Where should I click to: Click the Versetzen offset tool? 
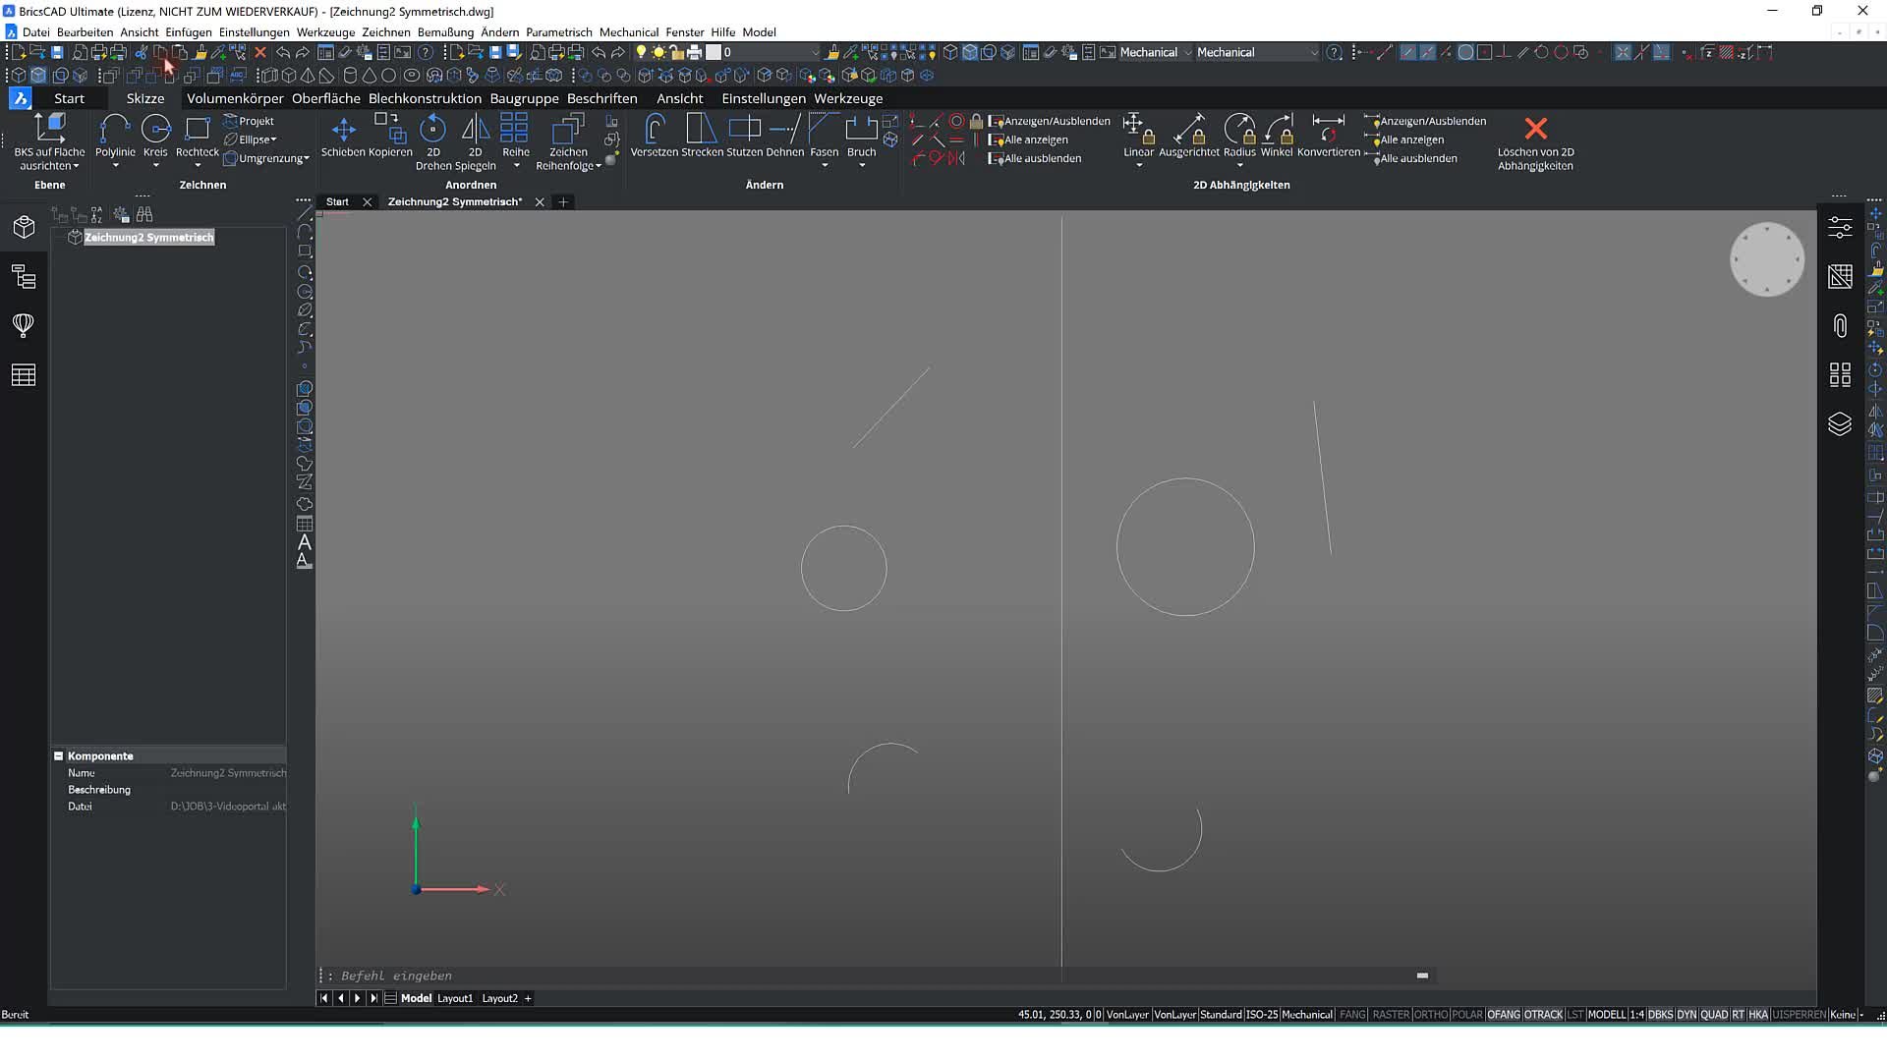pos(655,137)
